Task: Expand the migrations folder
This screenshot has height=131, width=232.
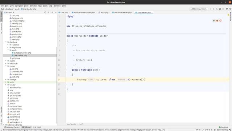Action: (8, 48)
